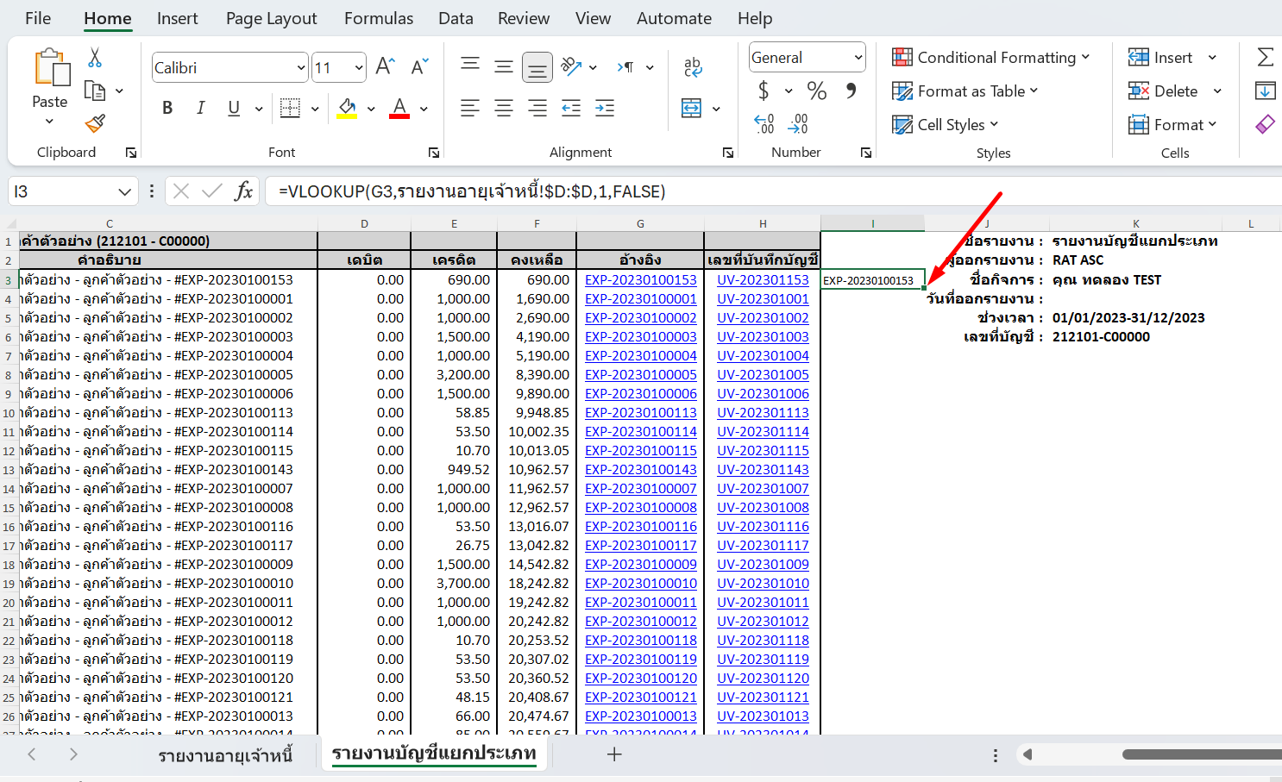Align text left
Viewport: 1282px width, 782px height.
(470, 108)
